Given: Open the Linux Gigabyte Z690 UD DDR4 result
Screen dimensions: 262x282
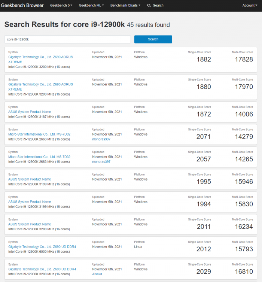Looking at the screenshot, I should pos(42,246).
